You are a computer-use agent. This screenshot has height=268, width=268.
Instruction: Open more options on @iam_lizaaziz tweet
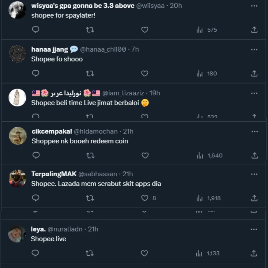click(x=254, y=93)
